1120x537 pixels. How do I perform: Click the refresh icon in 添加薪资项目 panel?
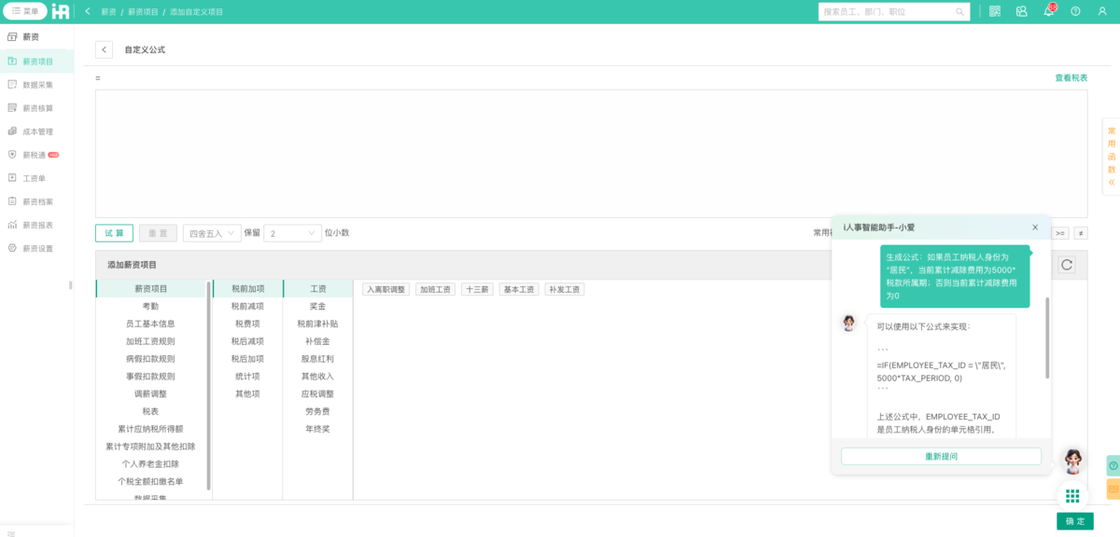point(1067,265)
